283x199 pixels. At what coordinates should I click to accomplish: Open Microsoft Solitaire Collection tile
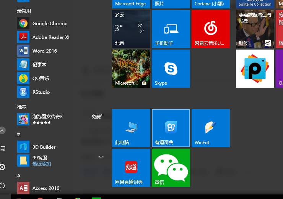[x=255, y=4]
